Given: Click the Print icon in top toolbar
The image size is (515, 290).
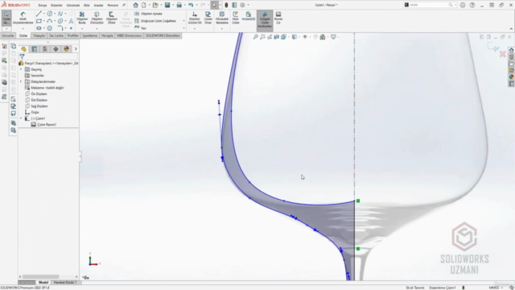Looking at the screenshot, I should tap(179, 5).
